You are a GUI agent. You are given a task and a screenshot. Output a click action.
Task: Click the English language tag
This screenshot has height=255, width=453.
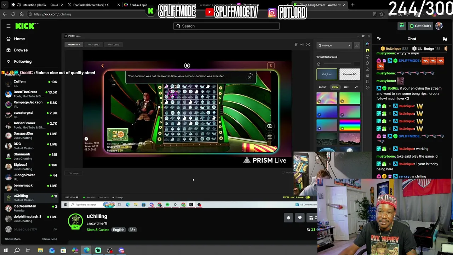119,230
